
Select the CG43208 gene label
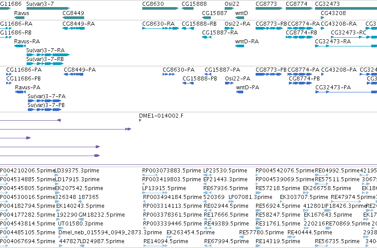333,13
